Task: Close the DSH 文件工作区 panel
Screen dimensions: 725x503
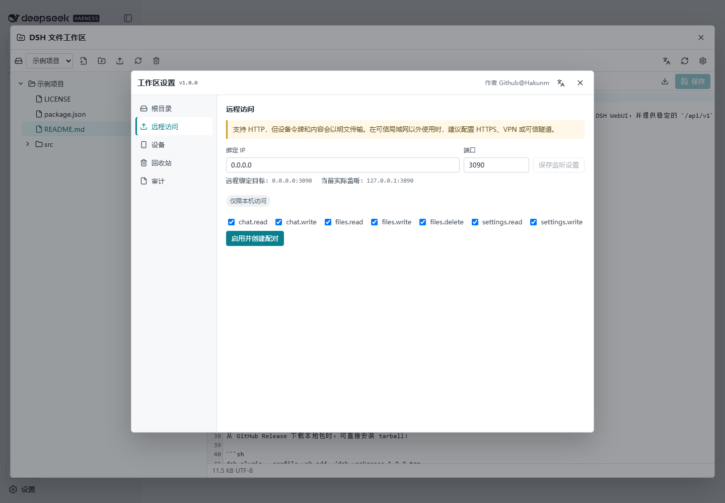Action: coord(701,38)
